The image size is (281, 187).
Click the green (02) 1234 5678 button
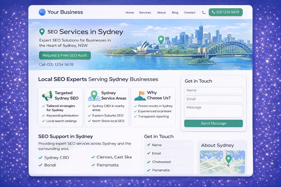click(x=226, y=12)
